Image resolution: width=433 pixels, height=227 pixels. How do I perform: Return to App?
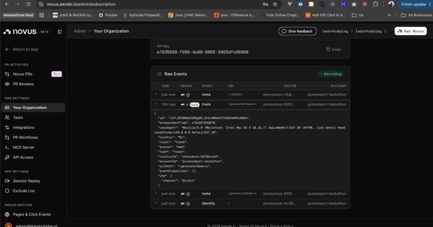pos(21,49)
